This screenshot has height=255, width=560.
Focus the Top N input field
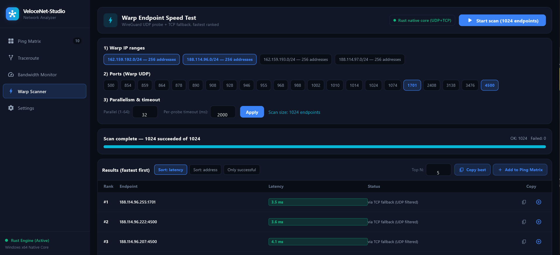tap(439, 170)
